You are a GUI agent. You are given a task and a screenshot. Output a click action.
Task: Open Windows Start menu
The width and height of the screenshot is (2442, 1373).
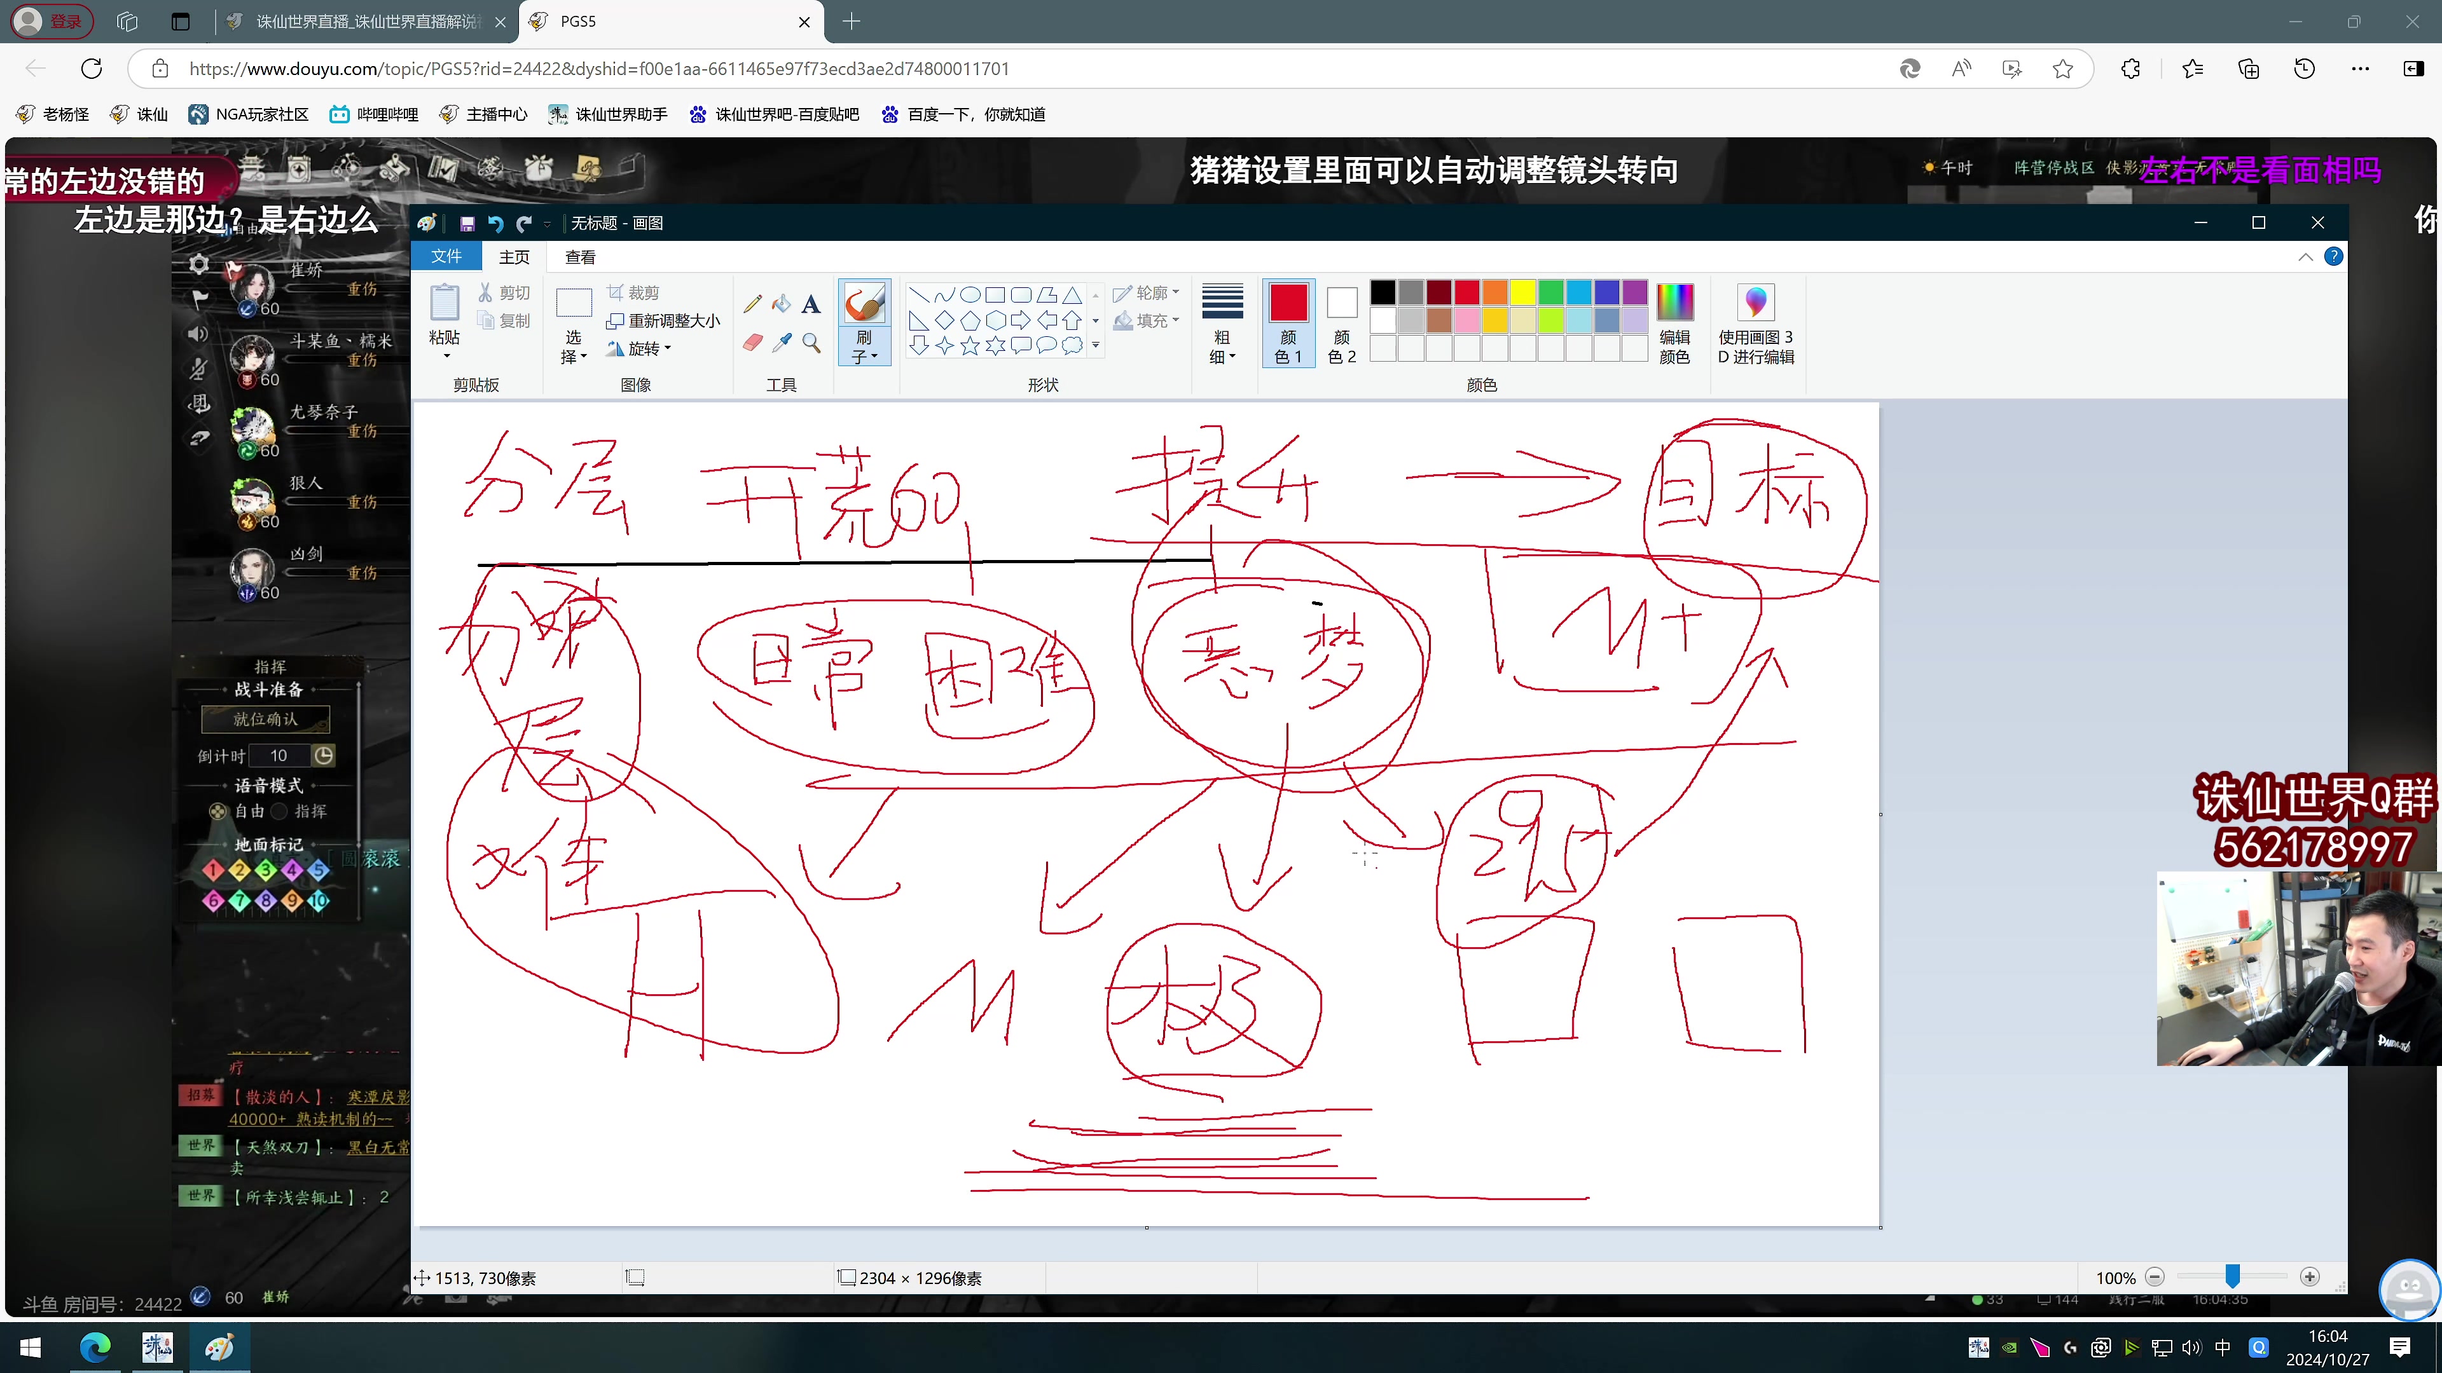[31, 1348]
